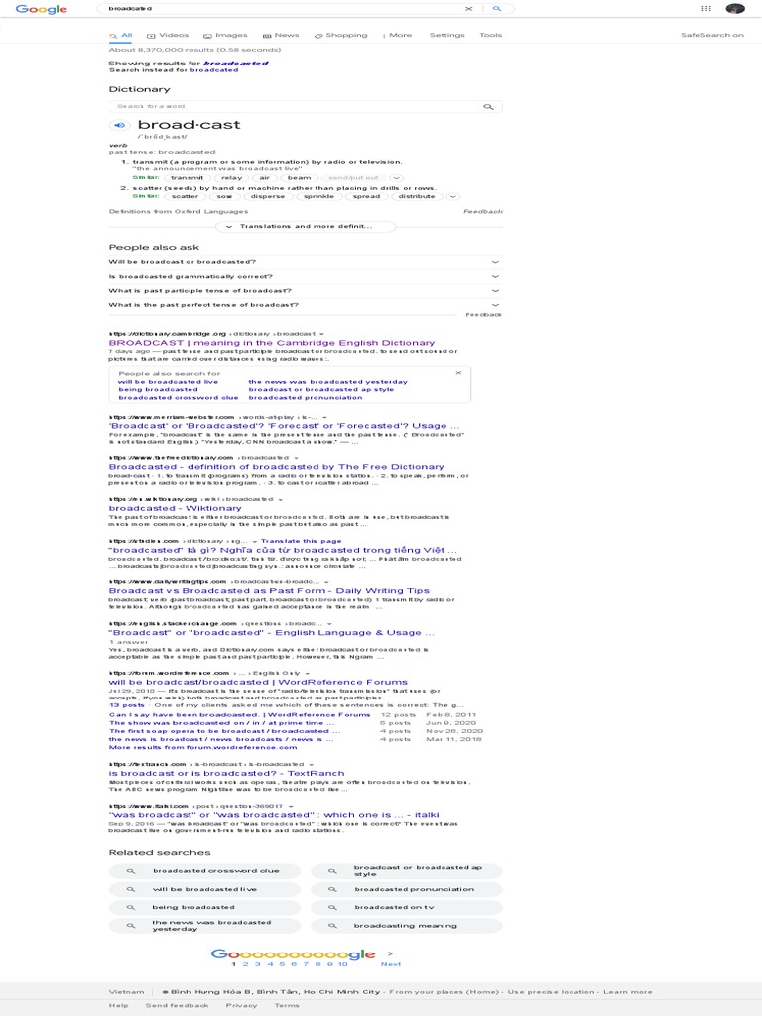
Task: Select the synonym chip transmit
Action: tap(188, 178)
